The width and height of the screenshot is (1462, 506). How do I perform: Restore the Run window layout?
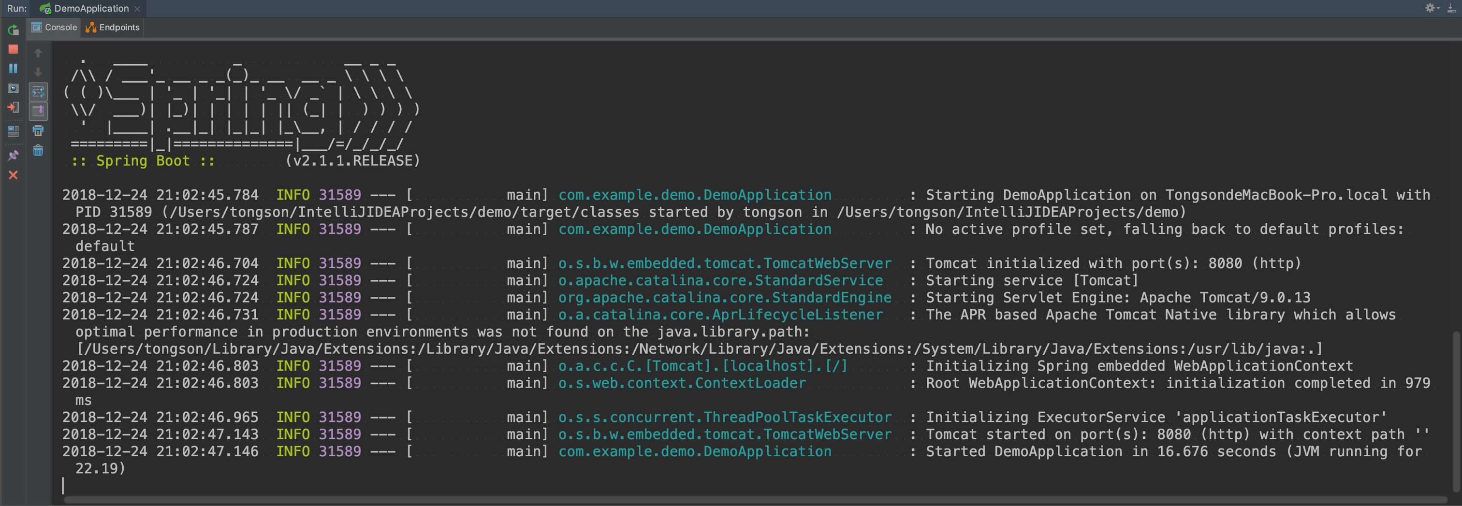tap(13, 131)
